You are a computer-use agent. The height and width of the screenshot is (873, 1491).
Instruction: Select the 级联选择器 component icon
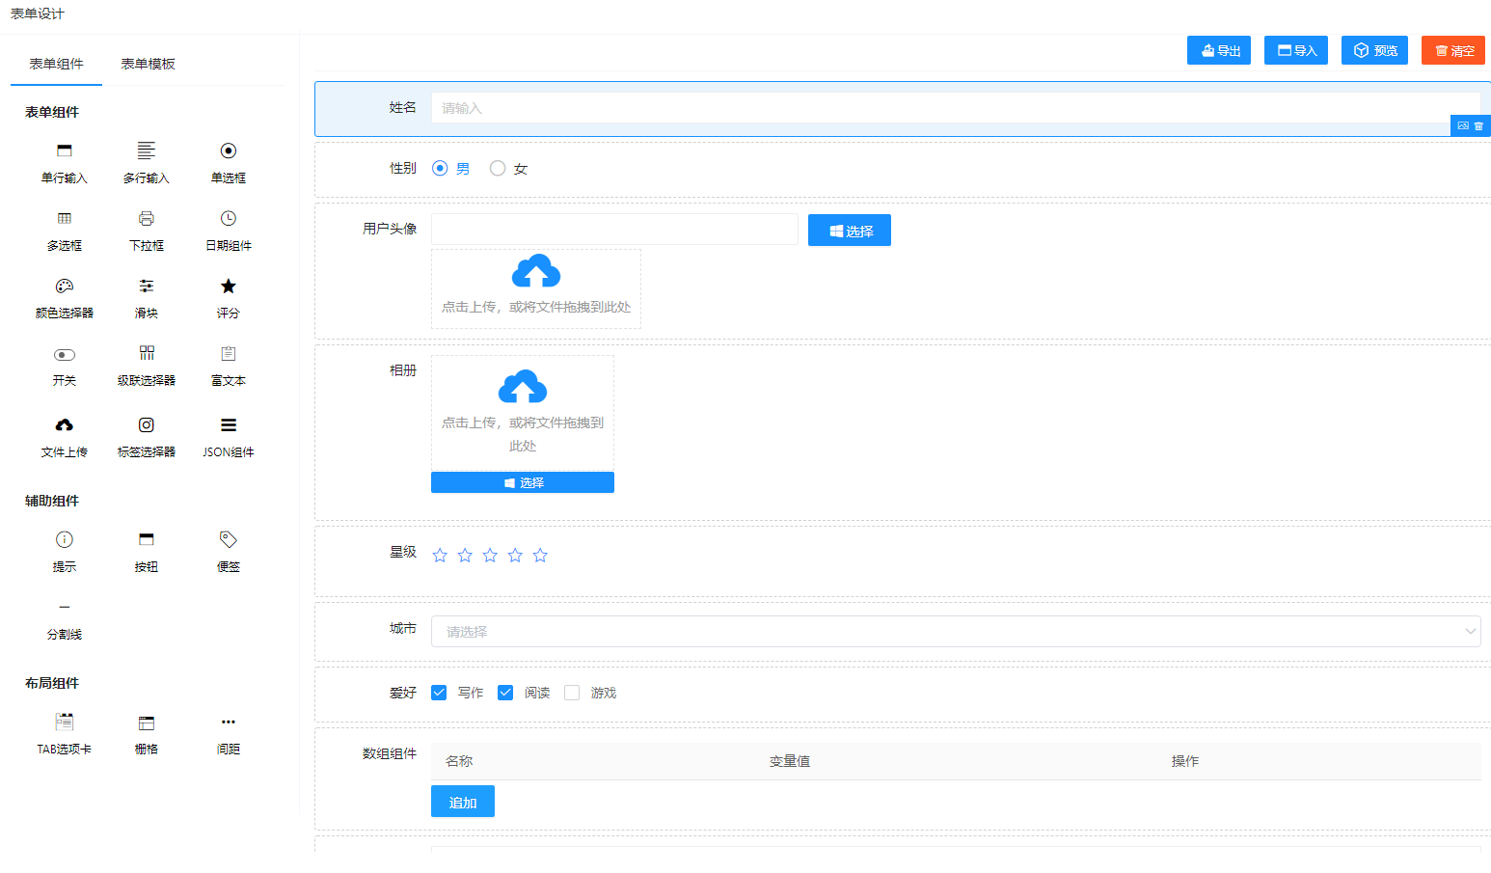click(x=147, y=354)
